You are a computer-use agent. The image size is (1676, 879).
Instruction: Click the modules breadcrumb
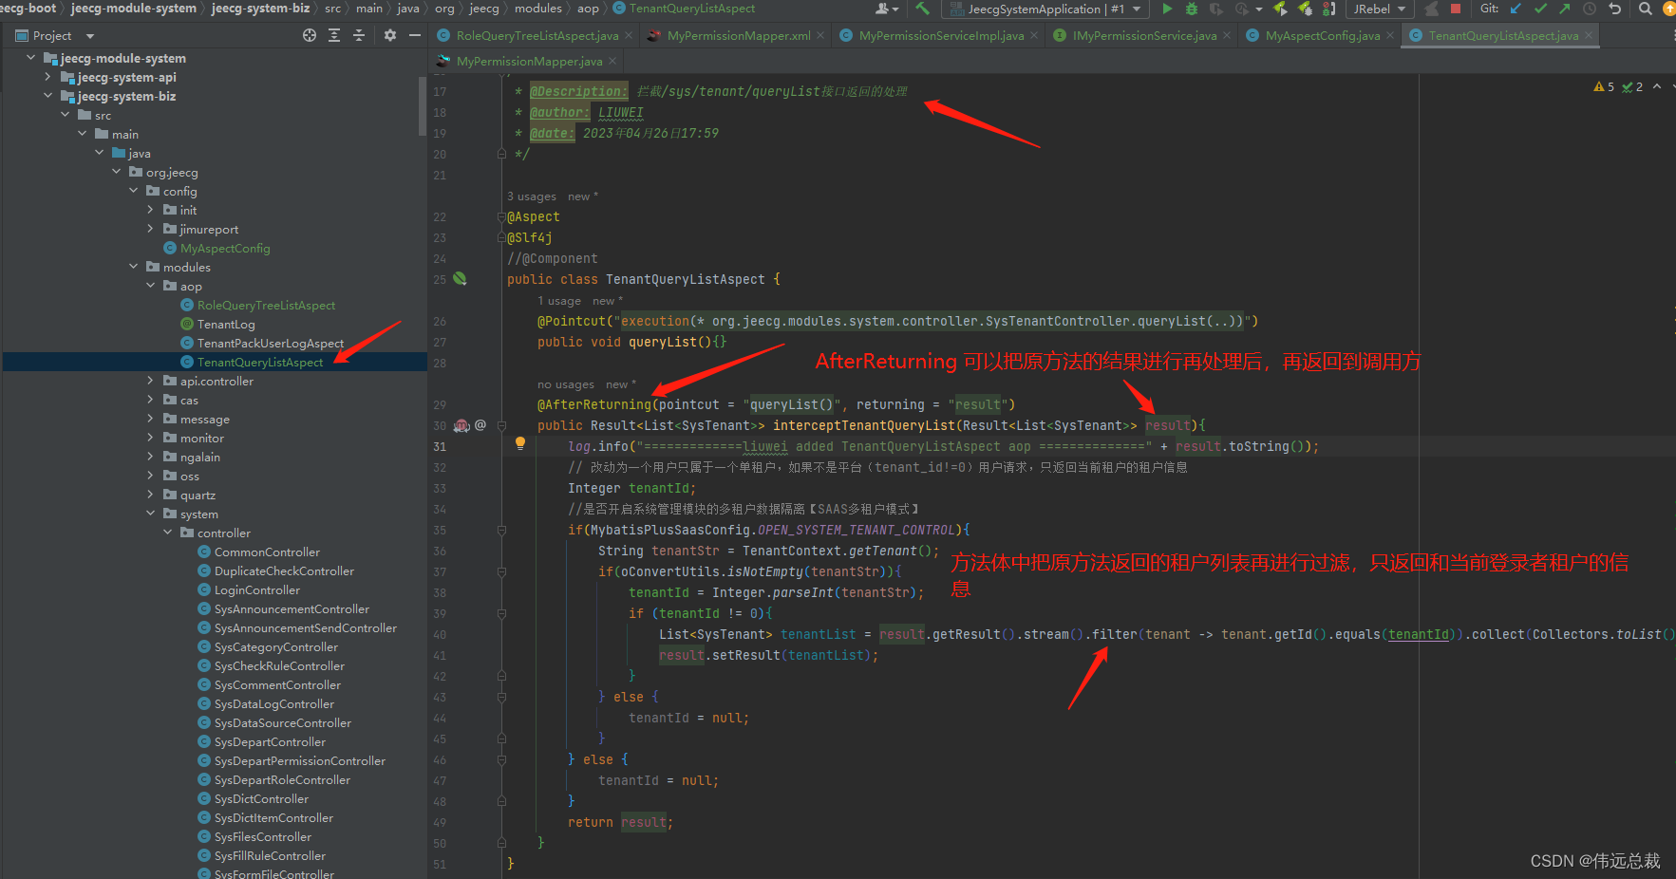(x=538, y=9)
